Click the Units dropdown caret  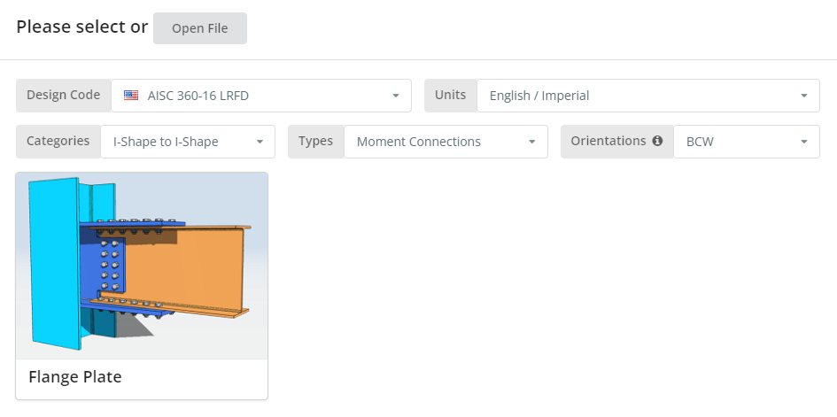coord(804,96)
